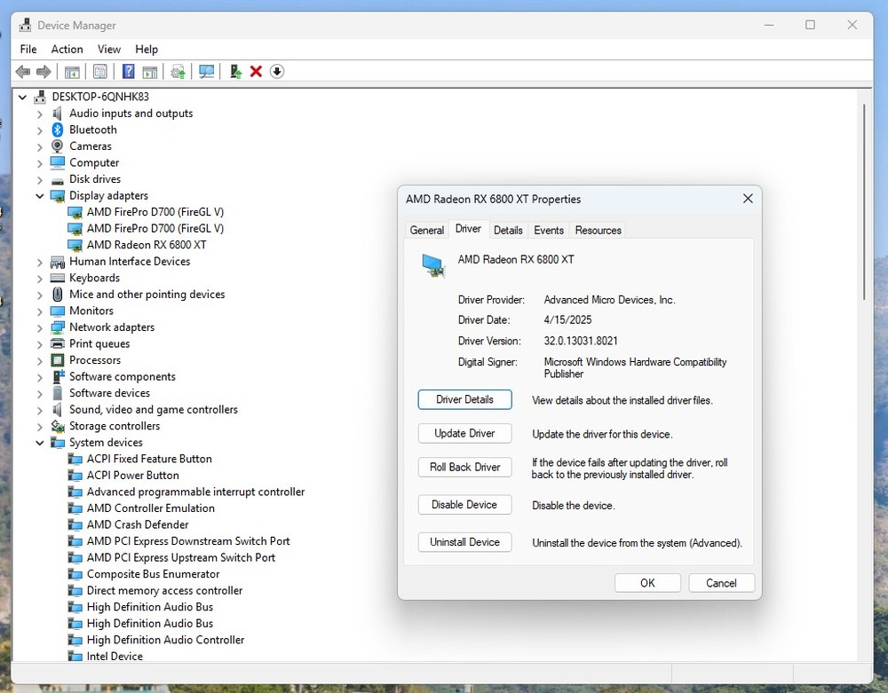Select Advanced programmable interrupt controller

click(195, 492)
